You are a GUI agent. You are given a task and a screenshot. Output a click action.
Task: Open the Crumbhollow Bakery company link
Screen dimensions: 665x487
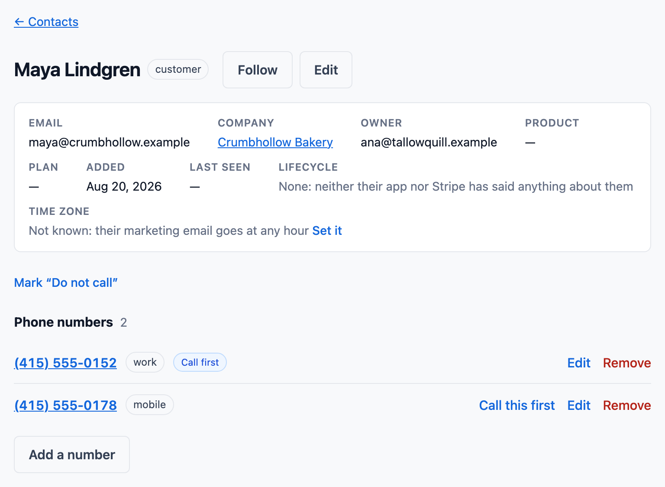(x=275, y=142)
